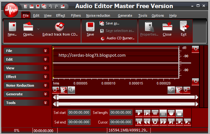Click Close file icon in quick access toolbar
The image size is (210, 134).
pos(63,6)
